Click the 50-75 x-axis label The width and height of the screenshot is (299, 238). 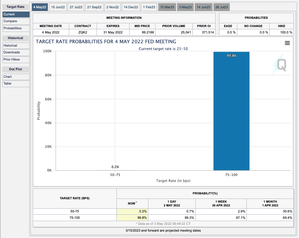115,175
